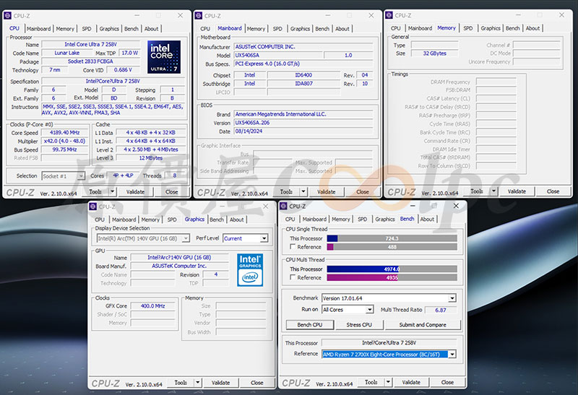
Task: Click Validate in the Bench window
Action: [411, 382]
